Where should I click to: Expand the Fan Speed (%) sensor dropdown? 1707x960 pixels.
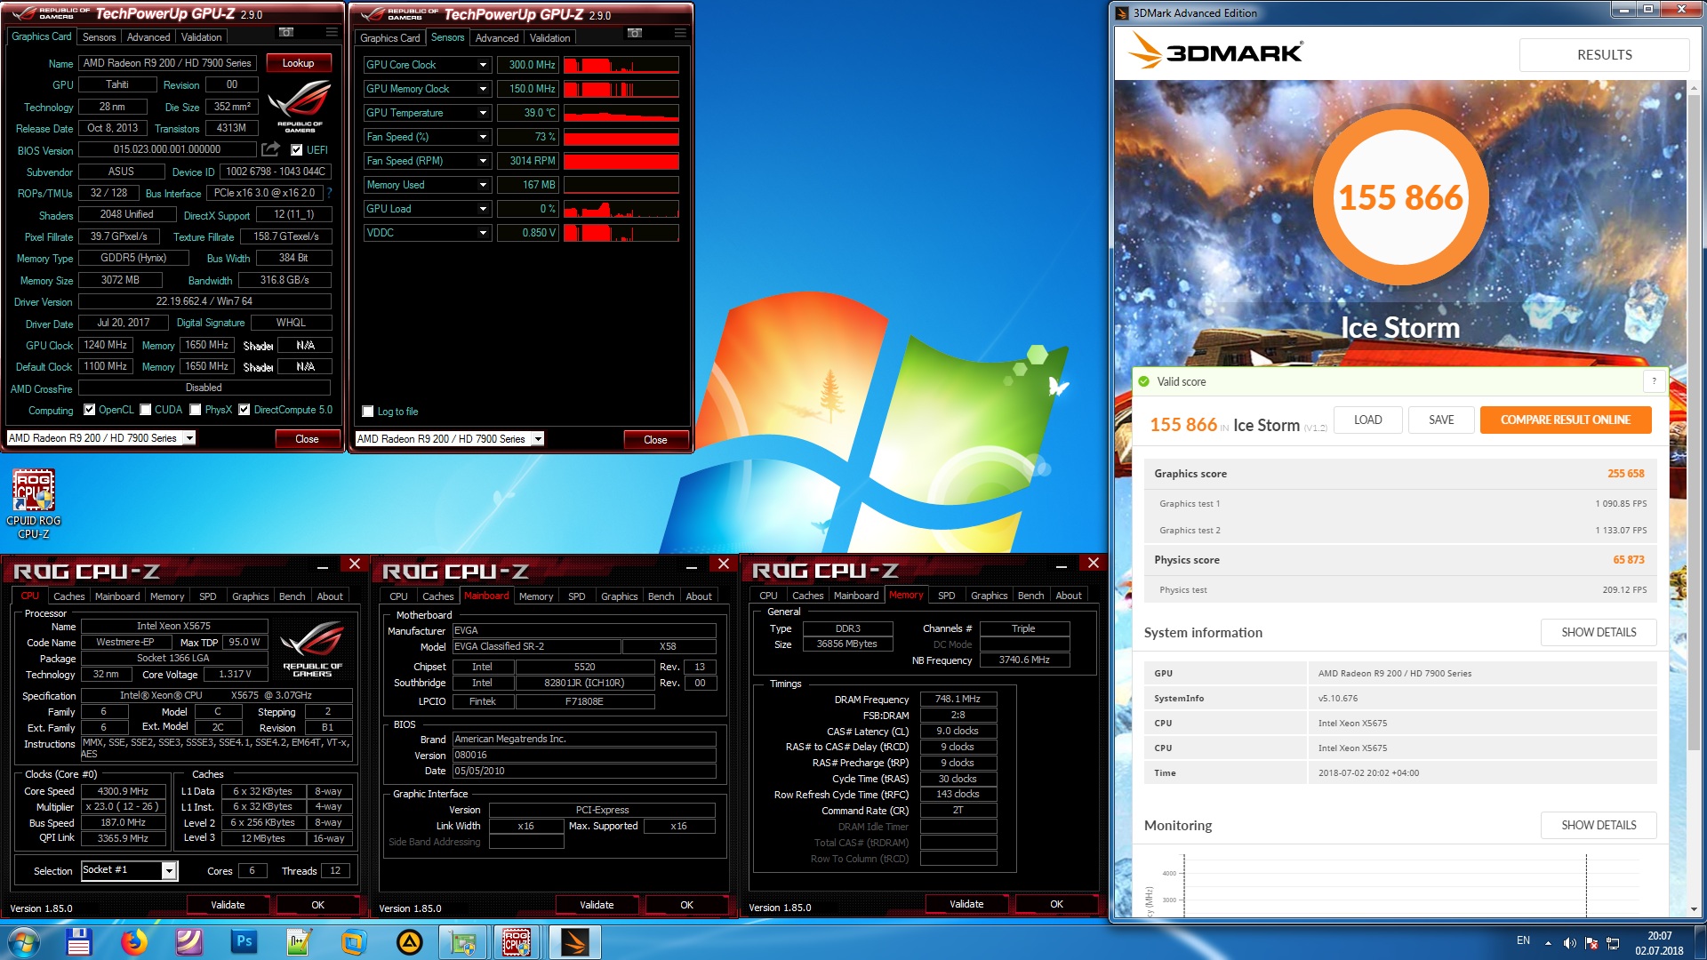(483, 137)
